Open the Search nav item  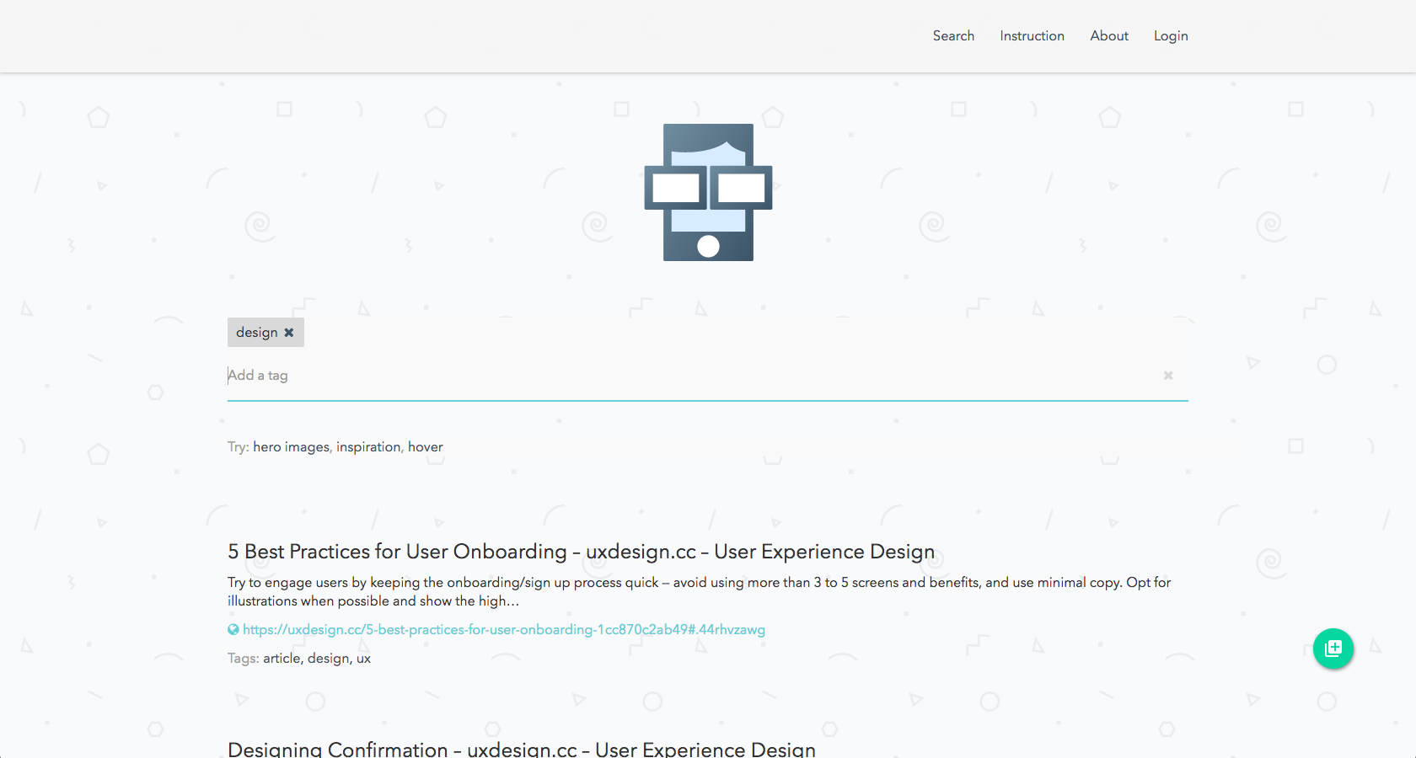coord(953,35)
